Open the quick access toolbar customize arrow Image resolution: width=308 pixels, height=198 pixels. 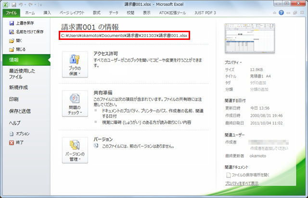pyautogui.click(x=41, y=5)
